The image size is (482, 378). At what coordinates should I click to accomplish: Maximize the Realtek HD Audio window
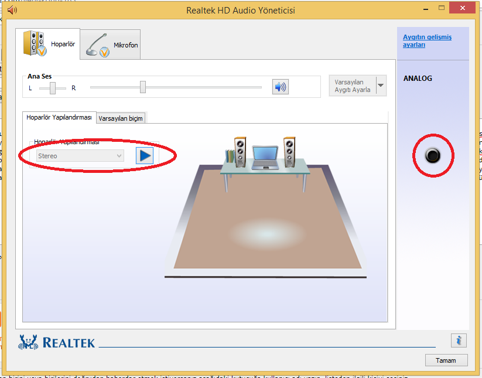(x=442, y=8)
